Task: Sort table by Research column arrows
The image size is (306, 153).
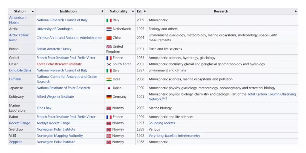Action: click(296, 12)
